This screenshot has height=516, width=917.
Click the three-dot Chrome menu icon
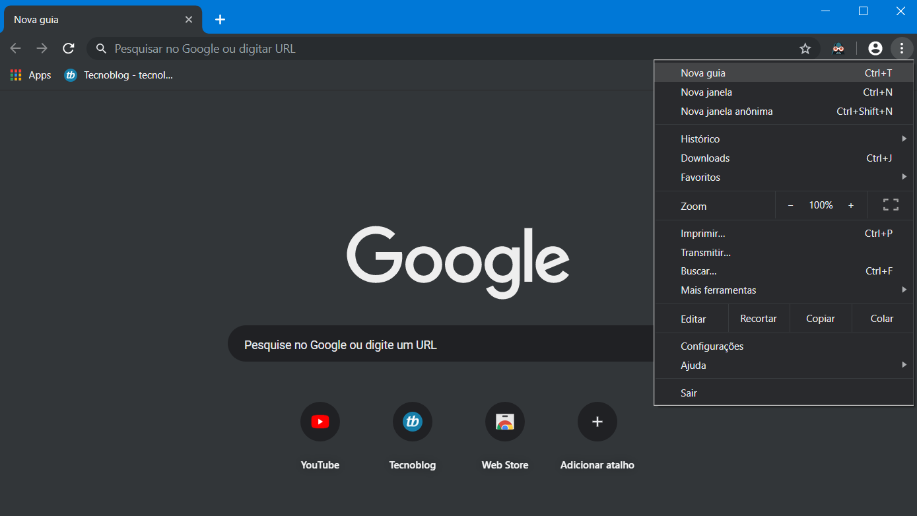pos(901,48)
